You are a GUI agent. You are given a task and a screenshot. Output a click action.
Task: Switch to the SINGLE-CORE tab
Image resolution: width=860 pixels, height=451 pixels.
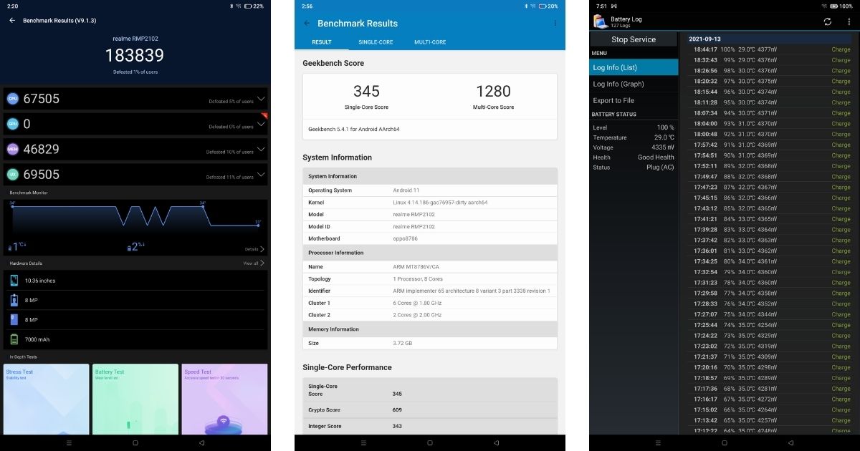(376, 42)
